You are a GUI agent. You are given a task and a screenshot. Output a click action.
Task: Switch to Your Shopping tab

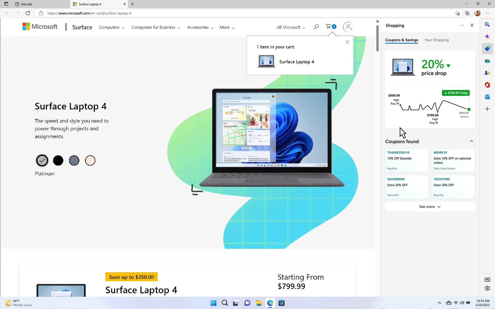coord(436,40)
